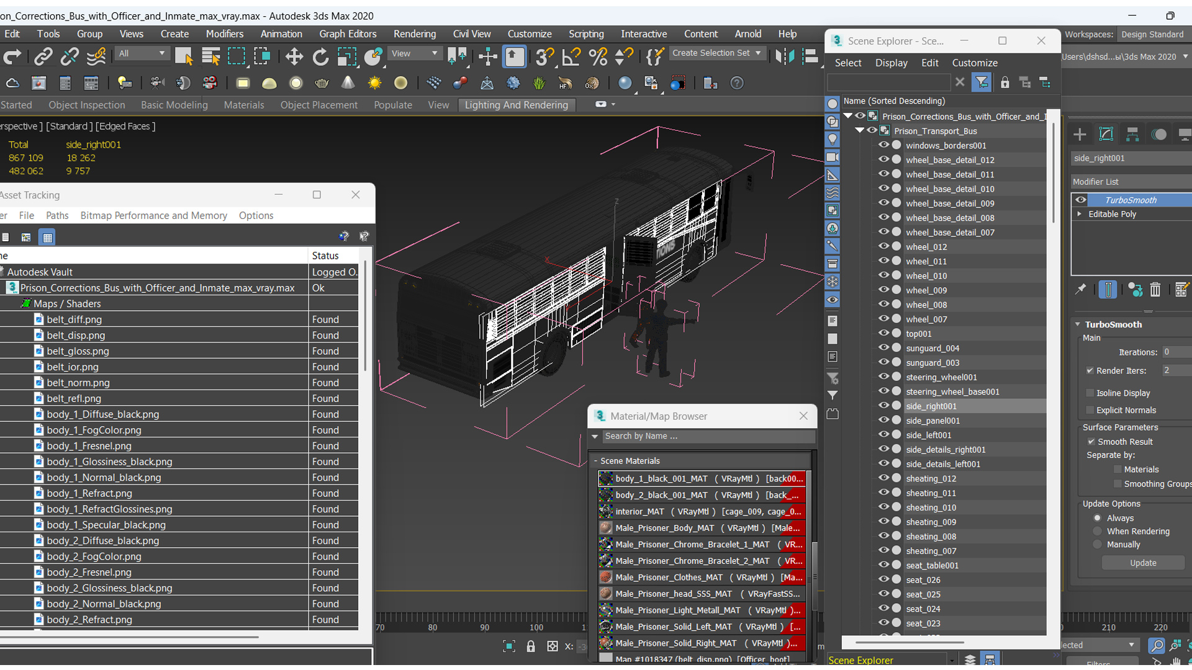
Task: Open the Rendering menu
Action: [414, 34]
